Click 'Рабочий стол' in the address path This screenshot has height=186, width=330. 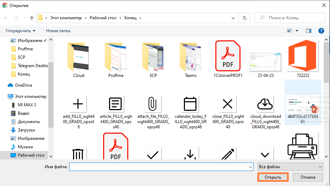tap(104, 18)
